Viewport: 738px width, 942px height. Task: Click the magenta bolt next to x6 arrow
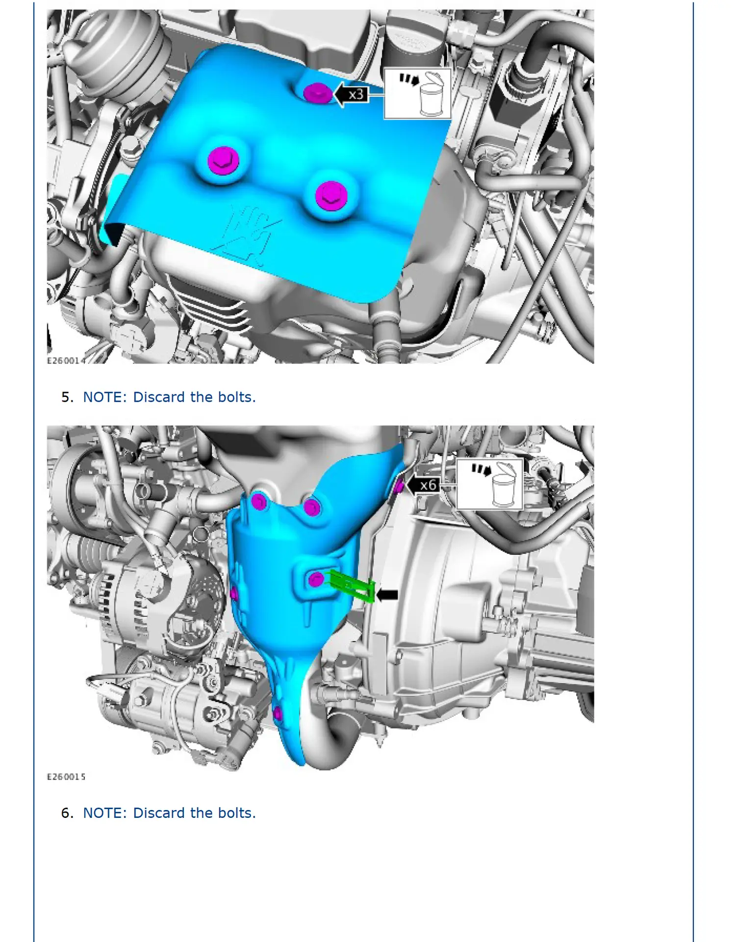[x=399, y=486]
